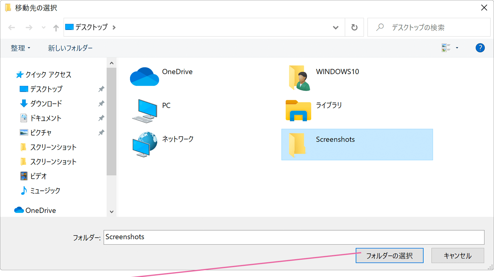Screen dimensions: 494x277
Task: Click the pin icon beside ダウンロード
Action: click(x=101, y=104)
